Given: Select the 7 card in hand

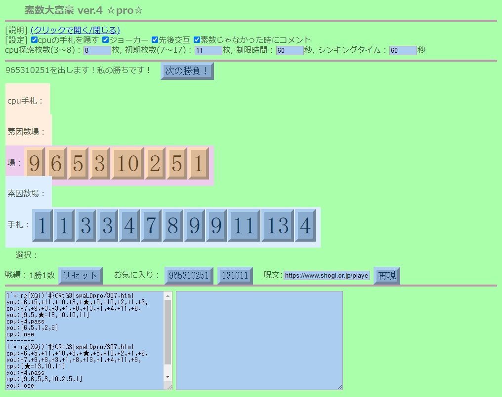Looking at the screenshot, I should point(151,225).
